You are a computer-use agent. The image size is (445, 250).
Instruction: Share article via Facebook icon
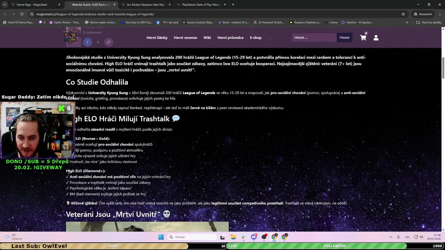(x=87, y=42)
